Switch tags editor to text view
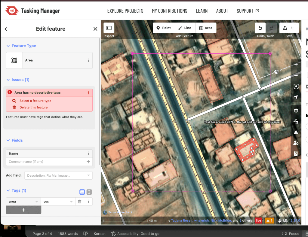 coord(89,192)
